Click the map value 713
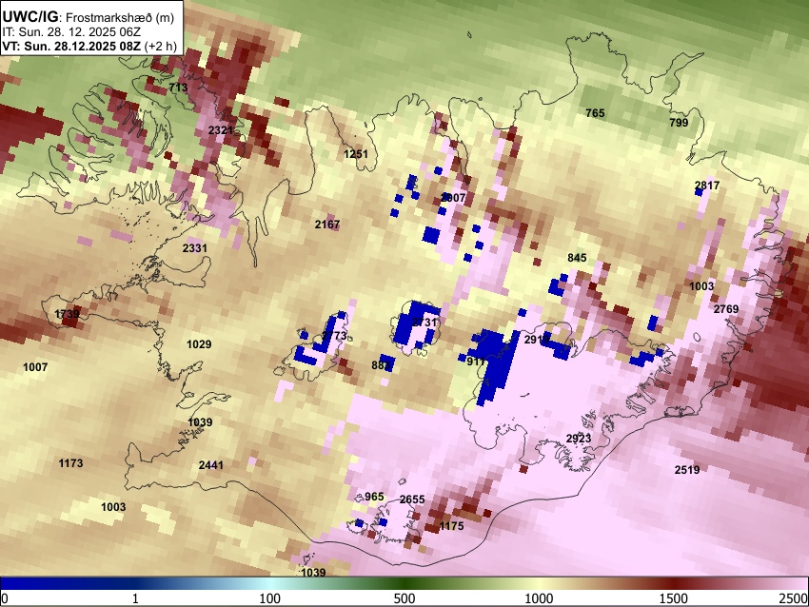 tap(179, 88)
